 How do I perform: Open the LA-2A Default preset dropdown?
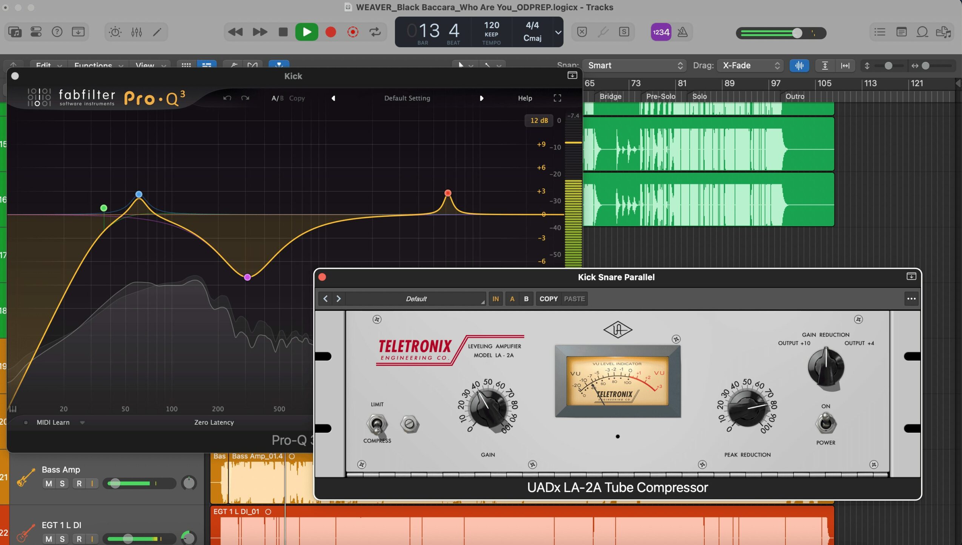pos(416,299)
